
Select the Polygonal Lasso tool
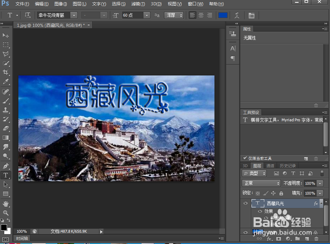click(6, 54)
